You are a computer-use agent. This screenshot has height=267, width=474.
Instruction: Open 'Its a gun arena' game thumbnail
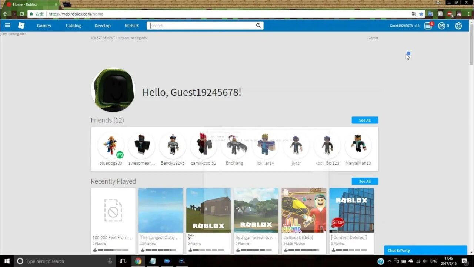pyautogui.click(x=256, y=210)
